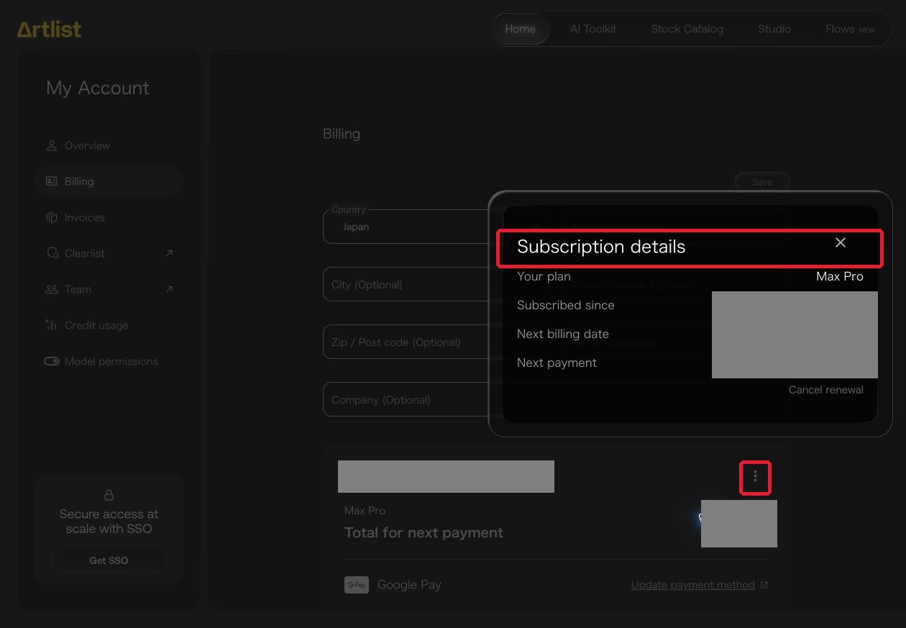The image size is (906, 628).
Task: Click Update payment method link
Action: [x=692, y=585]
